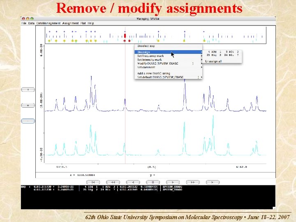This screenshot has height=222, width=296.
Task: Step back with the < button
Action: pyautogui.click(x=133, y=182)
